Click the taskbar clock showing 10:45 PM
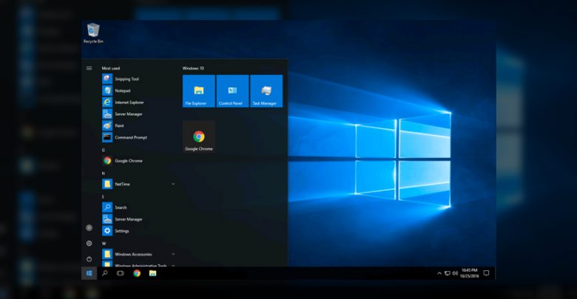This screenshot has width=577, height=299. pyautogui.click(x=470, y=273)
